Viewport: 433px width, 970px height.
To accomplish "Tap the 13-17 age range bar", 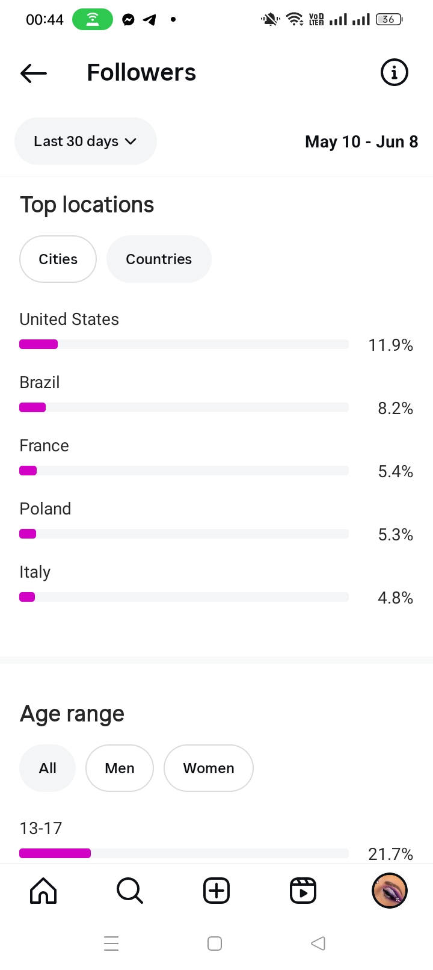I will 184,853.
